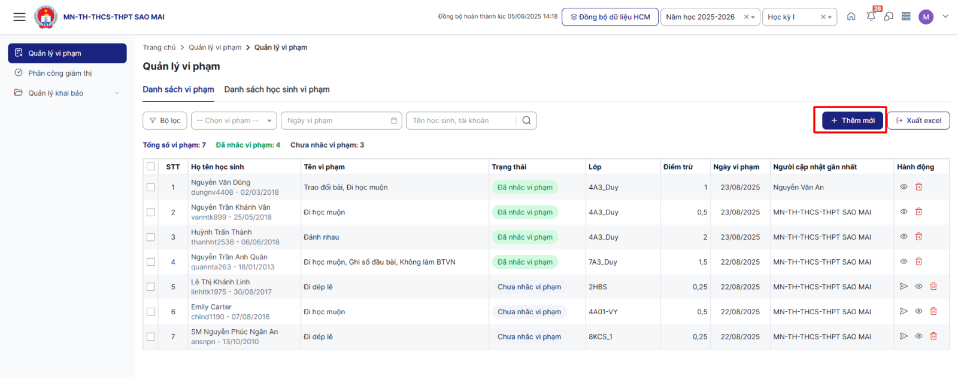
Task: Delete Nguyễn Văn Dũng's violation record
Action: (918, 187)
